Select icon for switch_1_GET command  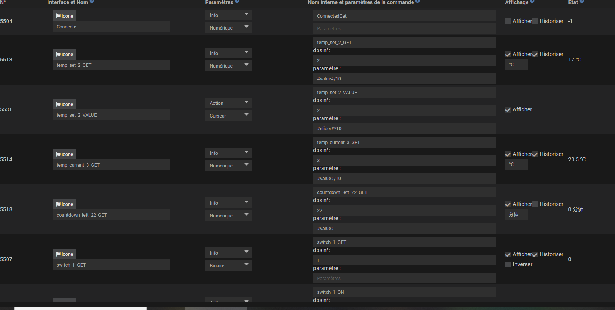pyautogui.click(x=64, y=254)
